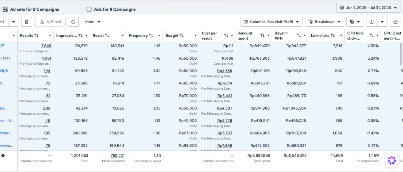This screenshot has width=403, height=172.
Task: Open results value 194 link
Action: click(47, 71)
